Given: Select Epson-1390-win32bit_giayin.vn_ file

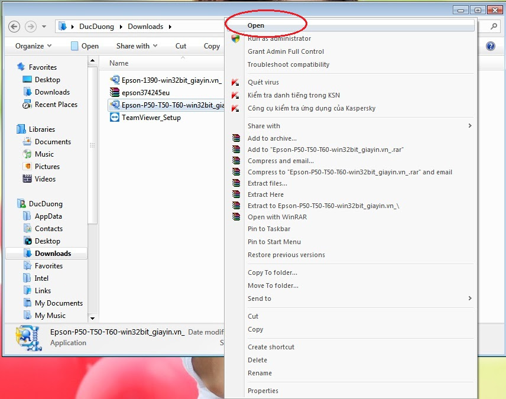Looking at the screenshot, I should [x=166, y=80].
